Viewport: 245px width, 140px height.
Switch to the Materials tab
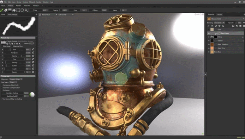pos(211,15)
